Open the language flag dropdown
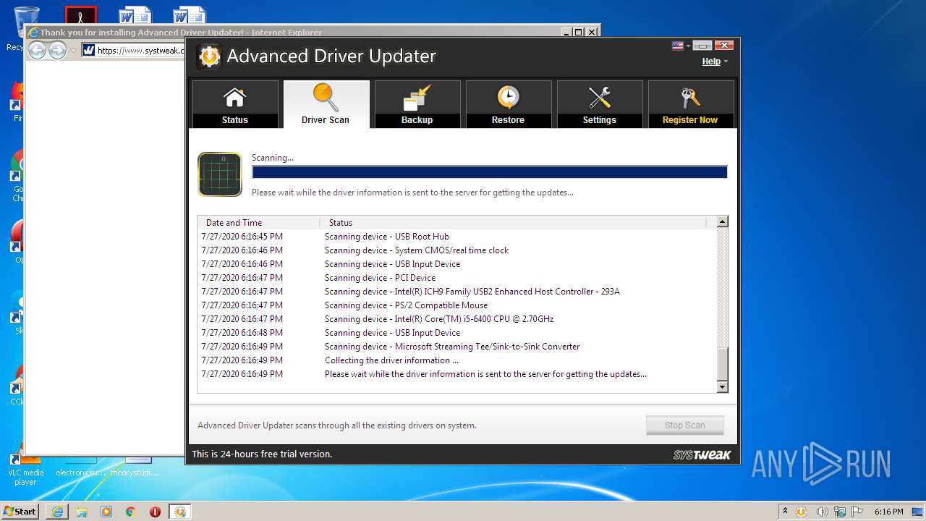 [x=681, y=46]
